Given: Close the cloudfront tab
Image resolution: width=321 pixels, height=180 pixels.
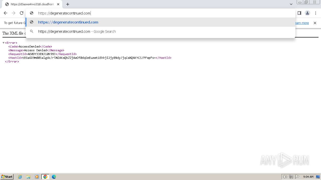Looking at the screenshot, I should click(58, 4).
